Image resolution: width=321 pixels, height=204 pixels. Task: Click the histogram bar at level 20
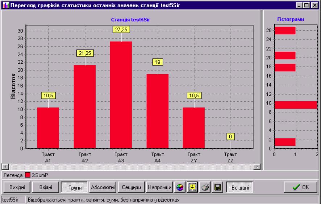coord(285,55)
